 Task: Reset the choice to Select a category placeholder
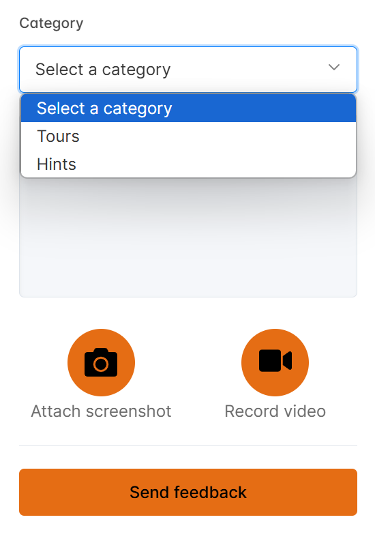[x=188, y=108]
